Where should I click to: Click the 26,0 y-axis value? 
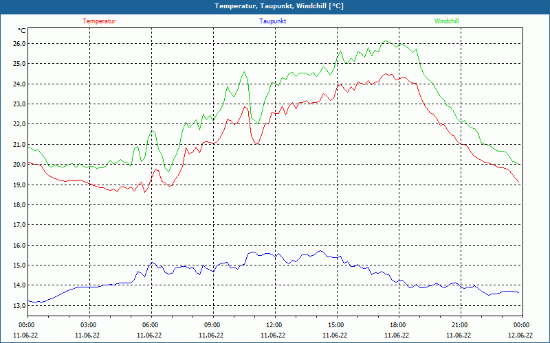click(20, 43)
